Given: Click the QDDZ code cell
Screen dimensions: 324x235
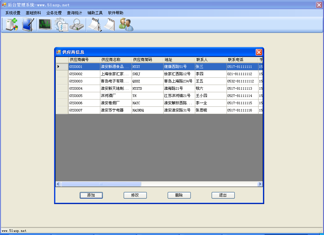Looking at the screenshot, I should [147, 81].
